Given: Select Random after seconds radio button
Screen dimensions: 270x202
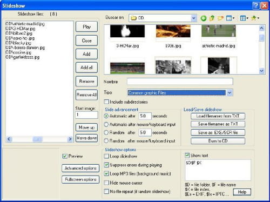Looking at the screenshot, I should (x=106, y=132).
